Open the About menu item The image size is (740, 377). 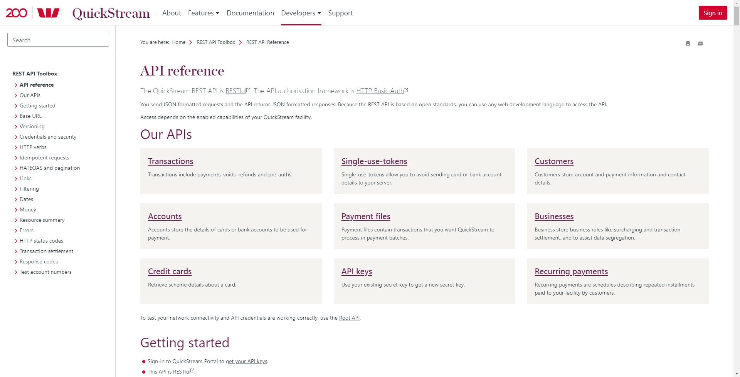tap(172, 13)
